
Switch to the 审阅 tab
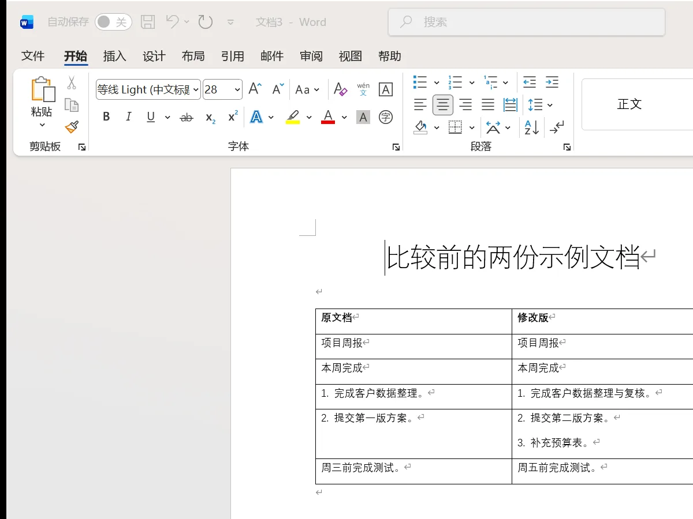coord(311,56)
